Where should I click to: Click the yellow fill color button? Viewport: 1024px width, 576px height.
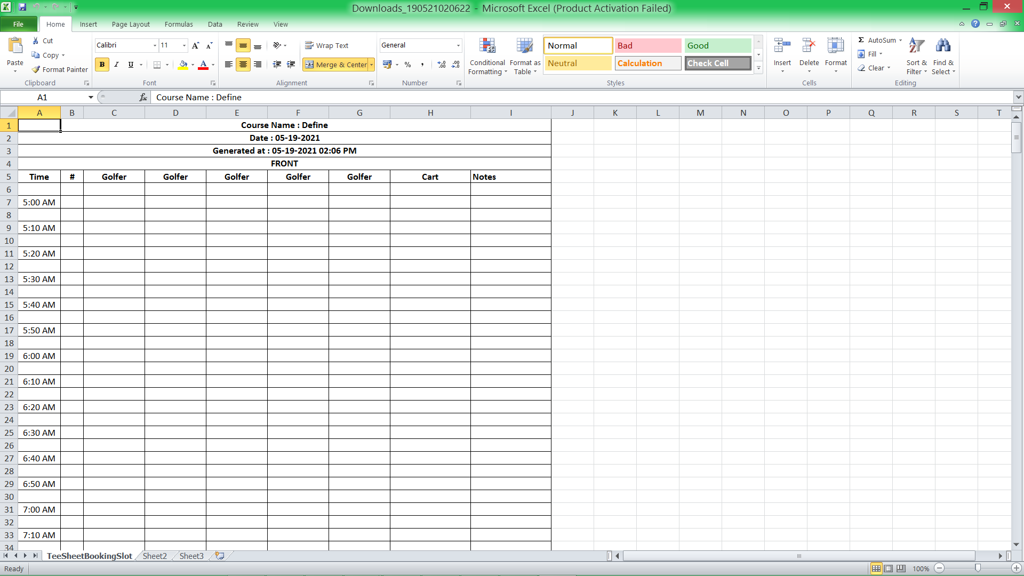183,65
